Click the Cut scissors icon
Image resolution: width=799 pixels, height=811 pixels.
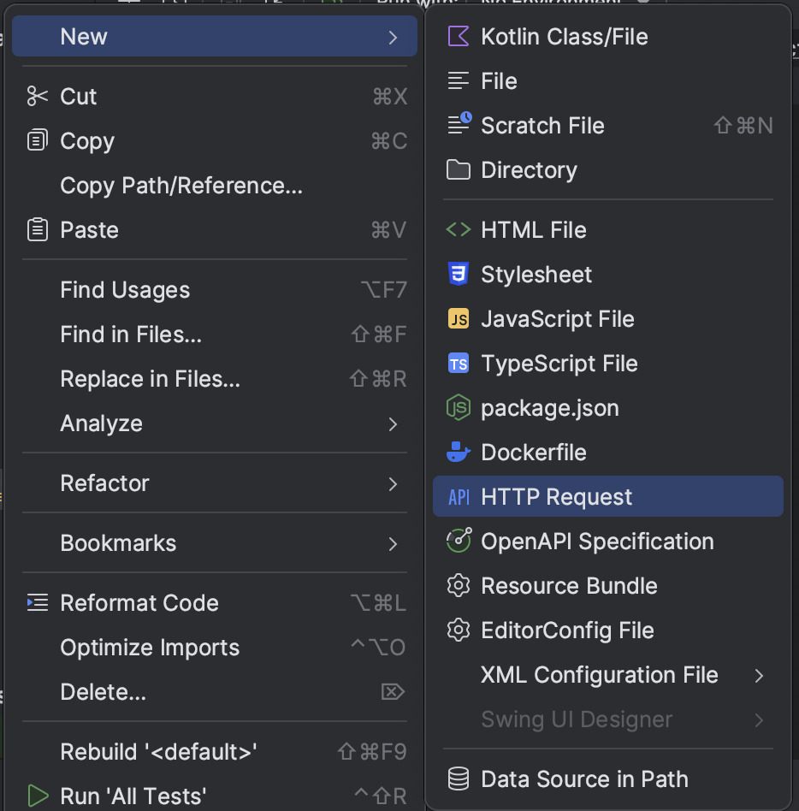point(38,96)
